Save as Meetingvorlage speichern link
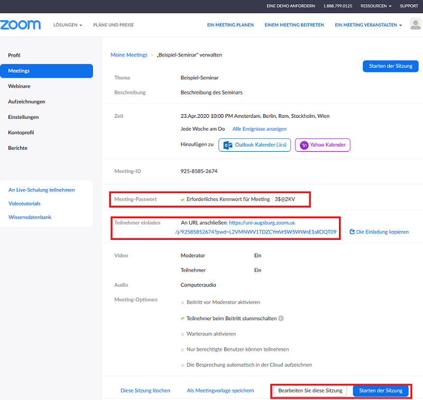Viewport: 423px width, 400px height. [220, 391]
